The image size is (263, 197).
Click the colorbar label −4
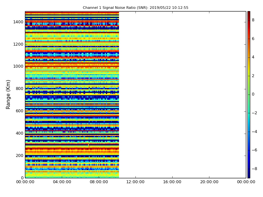pyautogui.click(x=254, y=132)
